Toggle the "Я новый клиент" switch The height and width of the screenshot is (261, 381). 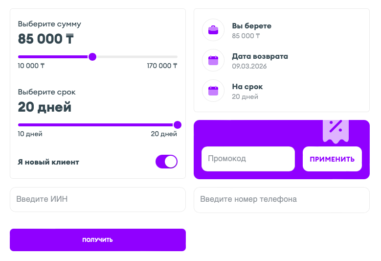tap(166, 162)
